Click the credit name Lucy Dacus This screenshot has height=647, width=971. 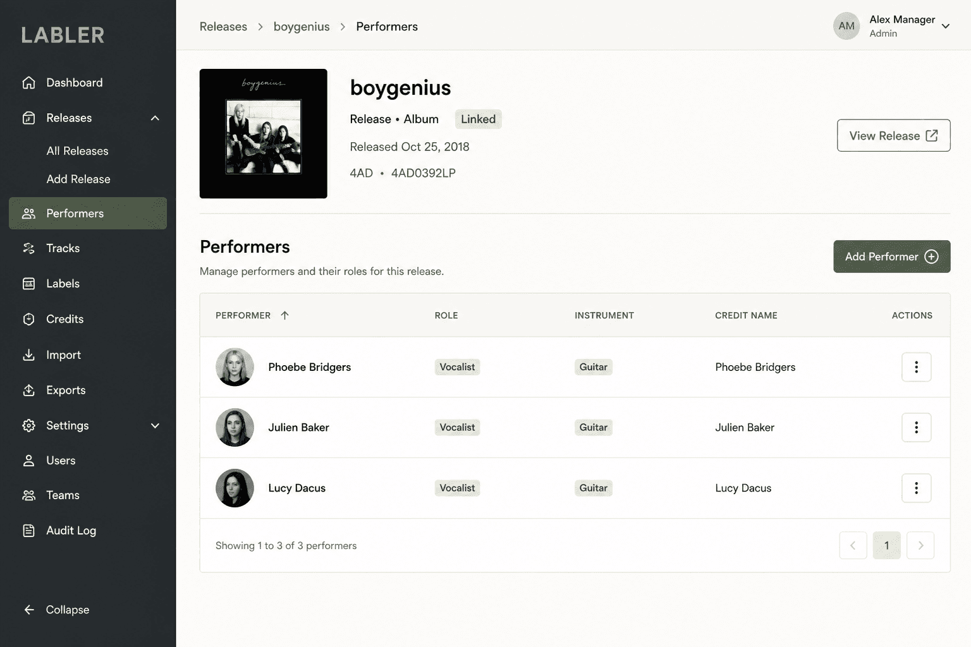click(743, 488)
